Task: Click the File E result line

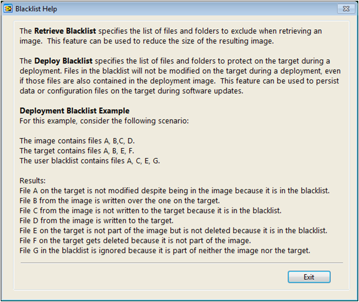Action: tap(173, 231)
